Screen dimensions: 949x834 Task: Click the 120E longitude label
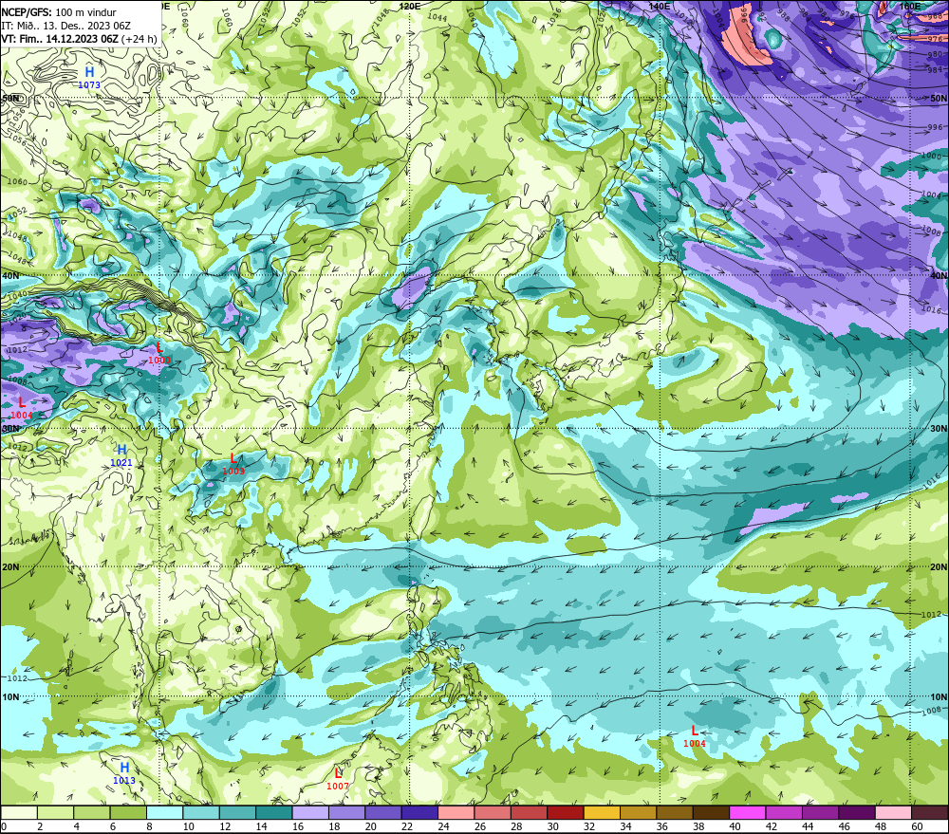pyautogui.click(x=410, y=6)
